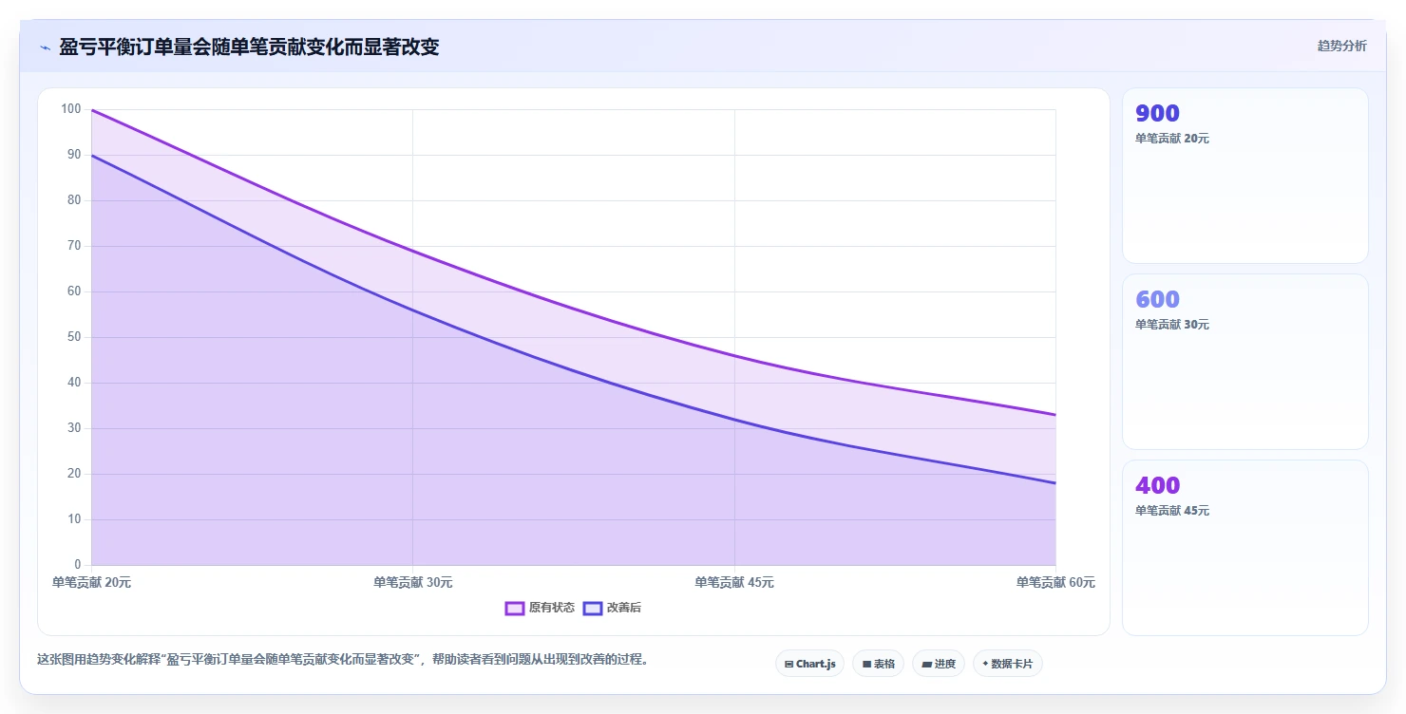Image resolution: width=1406 pixels, height=714 pixels.
Task: Click the icon inside the 数据卡片 tag
Action: [985, 665]
